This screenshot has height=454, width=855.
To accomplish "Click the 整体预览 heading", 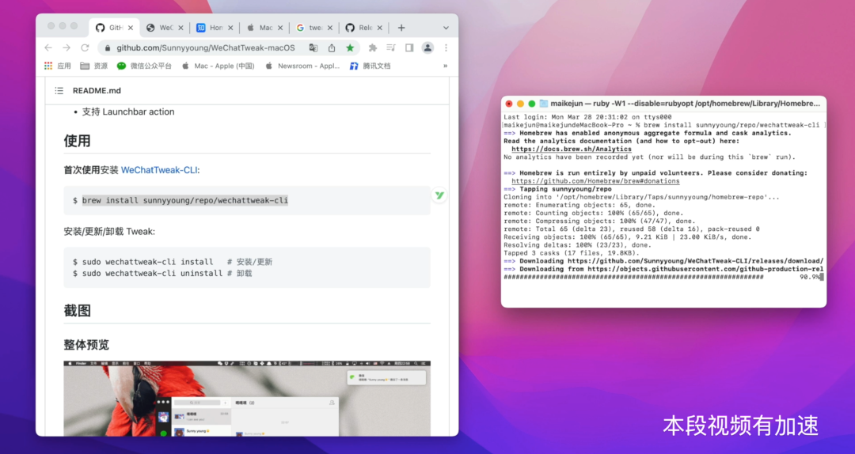I will [x=86, y=345].
